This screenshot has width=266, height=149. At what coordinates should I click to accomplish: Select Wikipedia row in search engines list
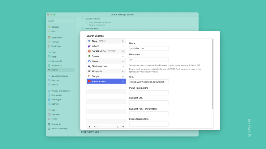click(106, 71)
